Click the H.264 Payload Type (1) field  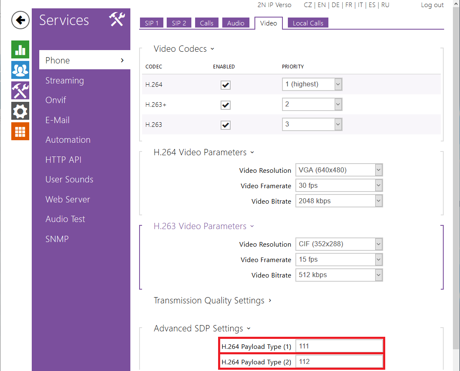pyautogui.click(x=338, y=346)
